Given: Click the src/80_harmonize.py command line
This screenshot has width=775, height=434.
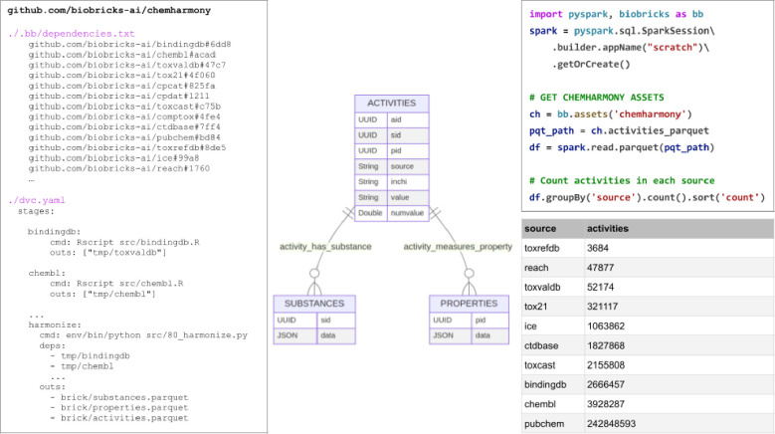Looking at the screenshot, I should point(143,335).
